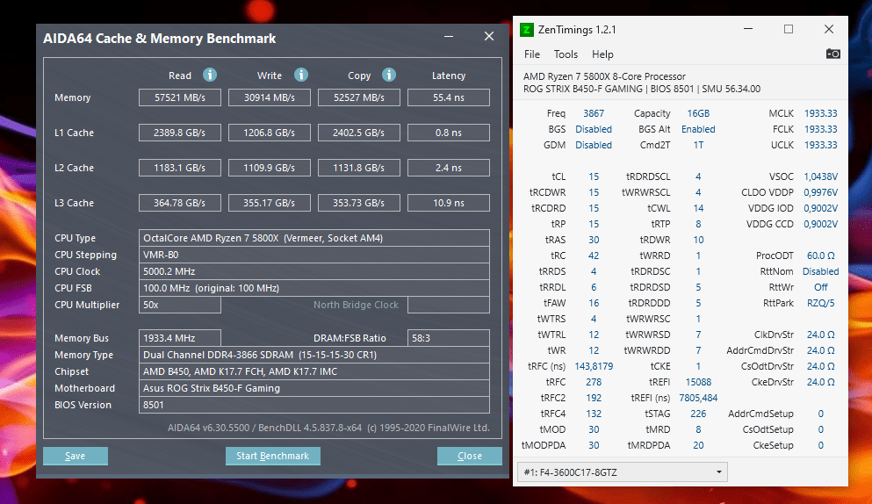Click the L3 Cache Read 364.78 GB/s field

(x=180, y=203)
